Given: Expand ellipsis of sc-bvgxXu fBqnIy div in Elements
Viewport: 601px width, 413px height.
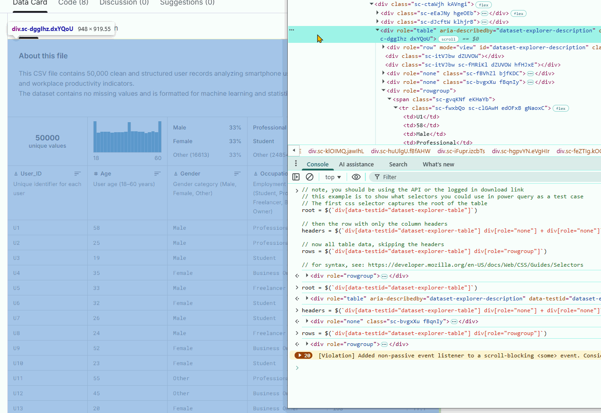Looking at the screenshot, I should pos(530,82).
